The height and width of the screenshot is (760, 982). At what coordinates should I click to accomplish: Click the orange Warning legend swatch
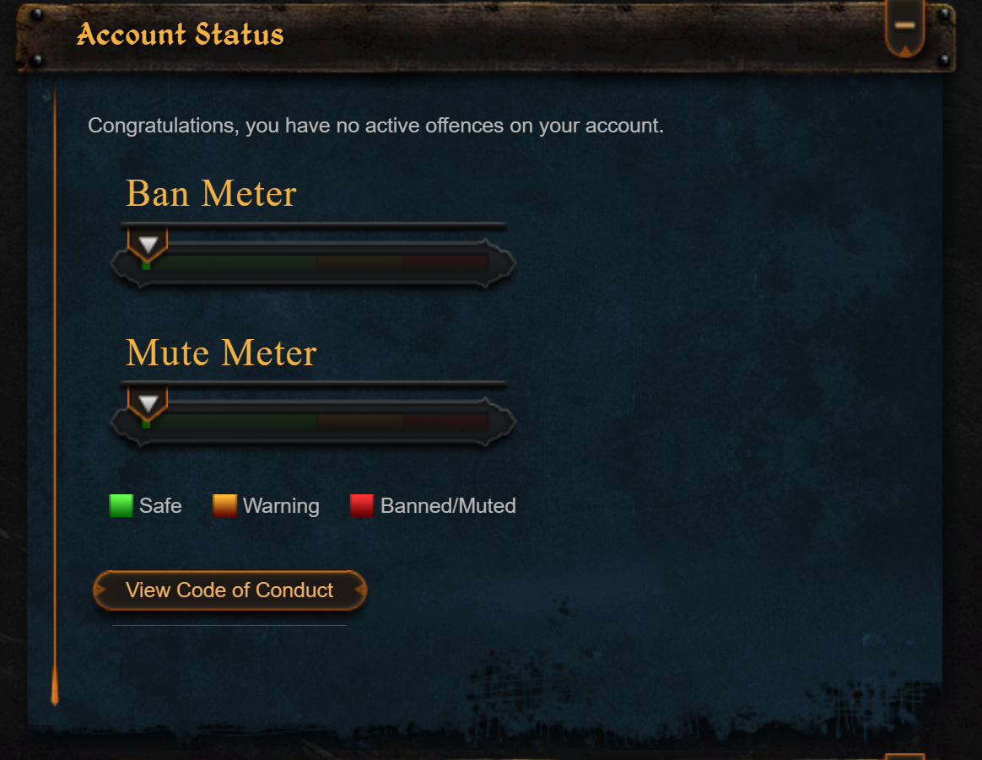click(x=225, y=505)
